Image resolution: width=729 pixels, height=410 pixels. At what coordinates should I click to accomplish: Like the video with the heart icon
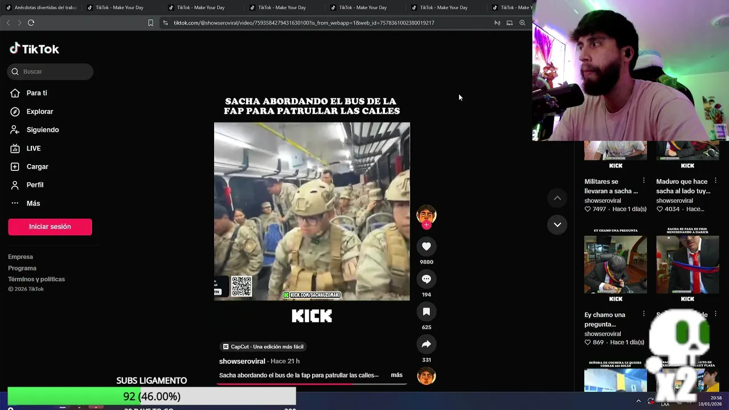(426, 246)
